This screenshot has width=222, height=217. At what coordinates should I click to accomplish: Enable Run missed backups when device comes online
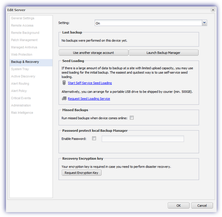(132, 118)
